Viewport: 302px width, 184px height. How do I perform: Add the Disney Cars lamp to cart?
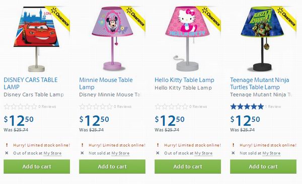(x=37, y=166)
